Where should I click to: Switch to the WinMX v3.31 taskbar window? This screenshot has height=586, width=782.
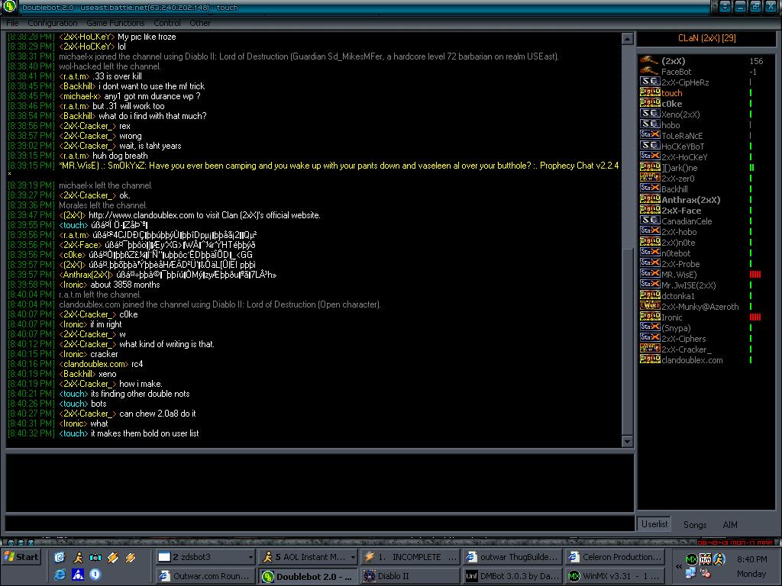click(616, 577)
